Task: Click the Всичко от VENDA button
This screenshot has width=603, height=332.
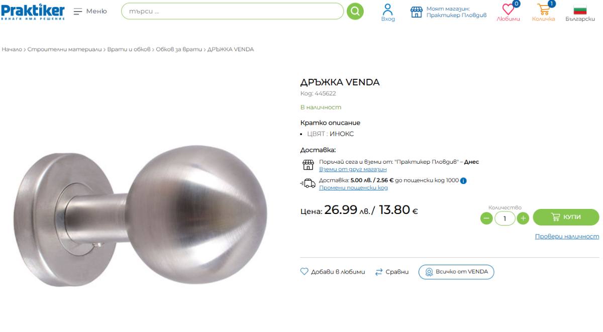Action: (456, 272)
